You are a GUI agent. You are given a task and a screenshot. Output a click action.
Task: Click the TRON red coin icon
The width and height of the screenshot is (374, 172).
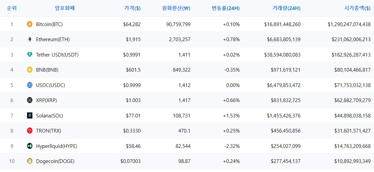tap(30, 131)
